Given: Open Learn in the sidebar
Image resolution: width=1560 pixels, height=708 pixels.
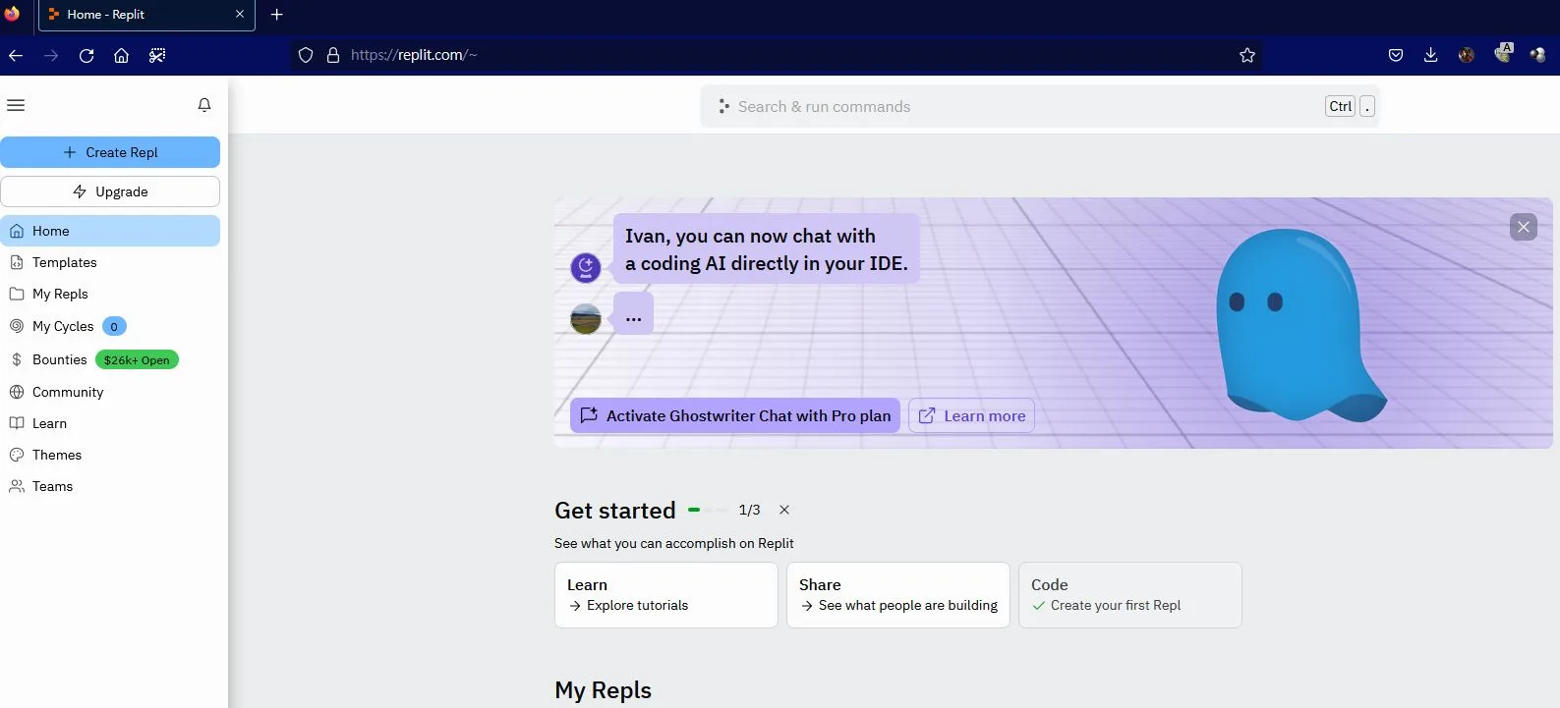Looking at the screenshot, I should (x=110, y=423).
